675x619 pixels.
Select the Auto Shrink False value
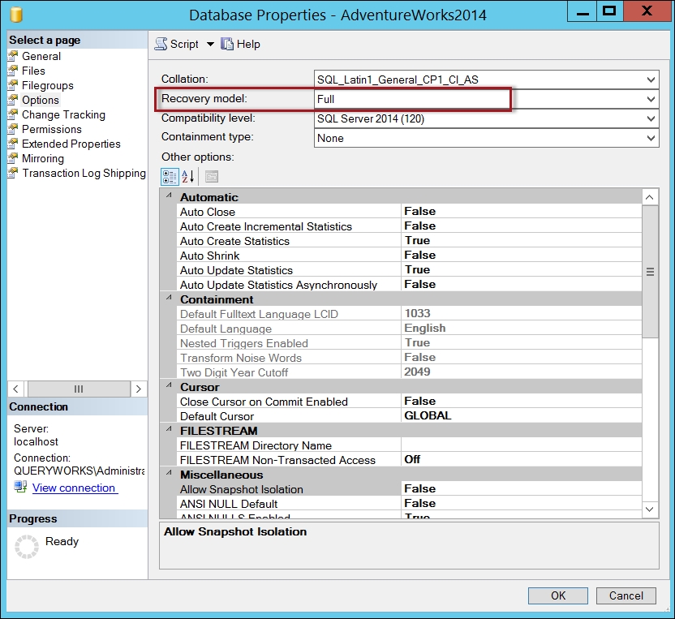click(x=521, y=256)
